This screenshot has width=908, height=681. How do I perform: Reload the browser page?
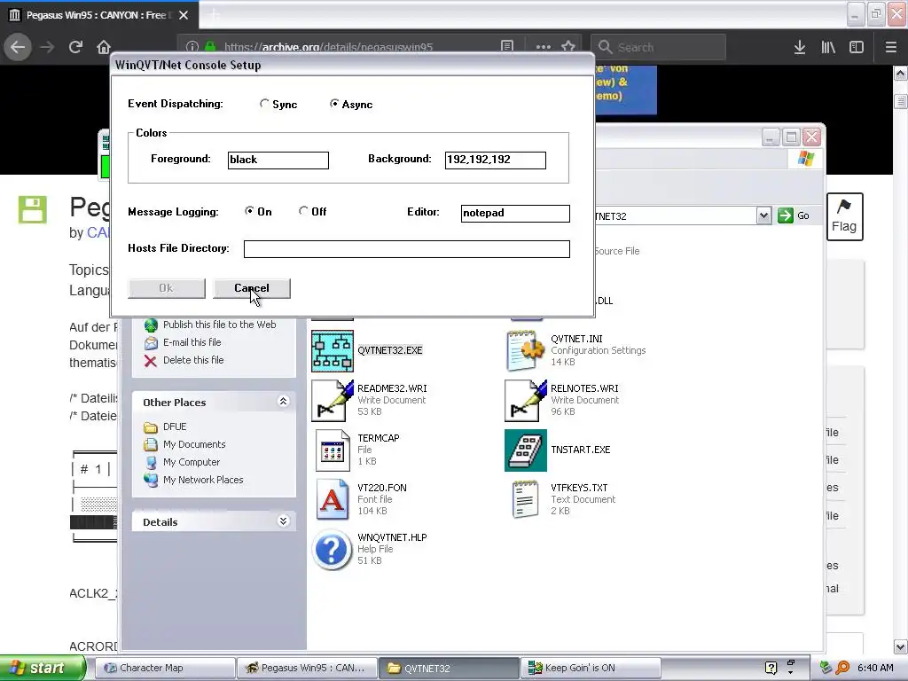click(x=76, y=47)
